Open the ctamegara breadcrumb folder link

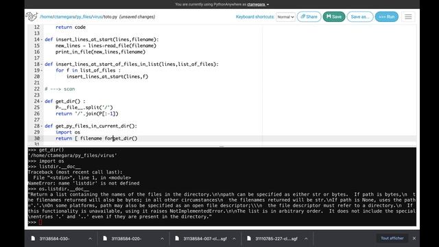pyautogui.click(x=64, y=16)
